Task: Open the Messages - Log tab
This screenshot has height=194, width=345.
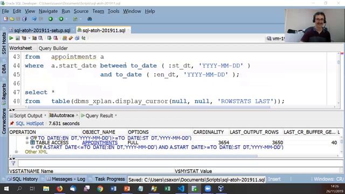Action: (x=66, y=179)
